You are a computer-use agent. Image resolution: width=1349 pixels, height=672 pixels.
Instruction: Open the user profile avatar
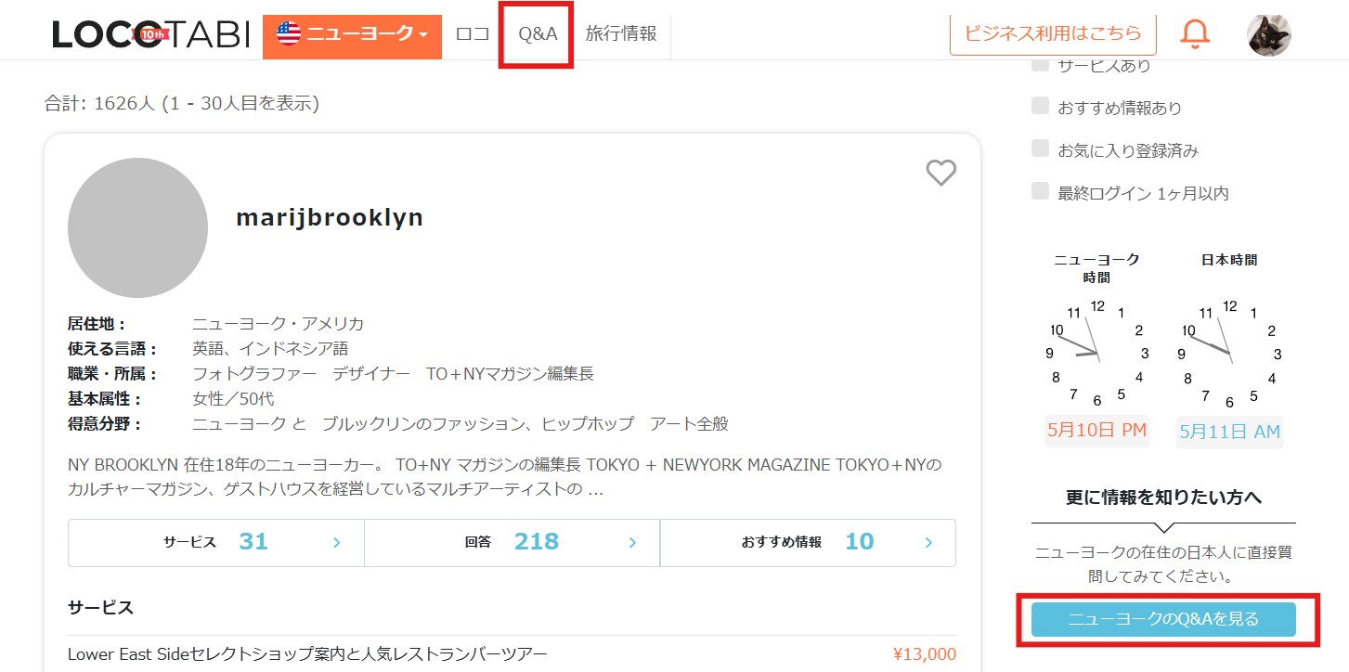pyautogui.click(x=1268, y=35)
